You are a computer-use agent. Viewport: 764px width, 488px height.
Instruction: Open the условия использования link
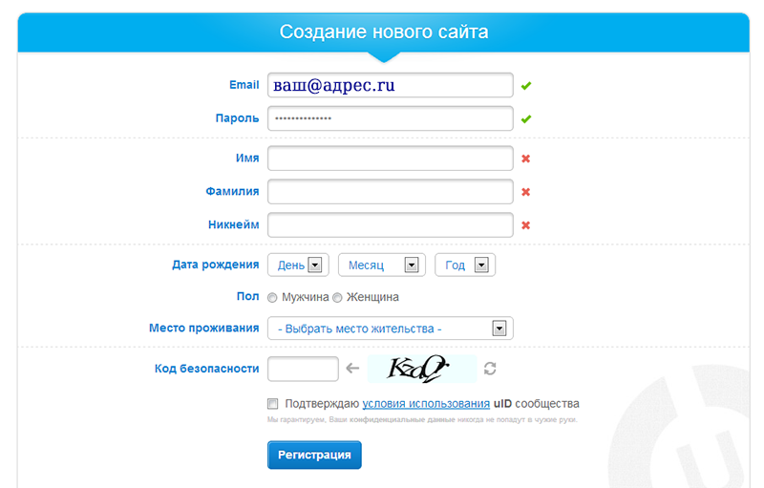click(426, 404)
